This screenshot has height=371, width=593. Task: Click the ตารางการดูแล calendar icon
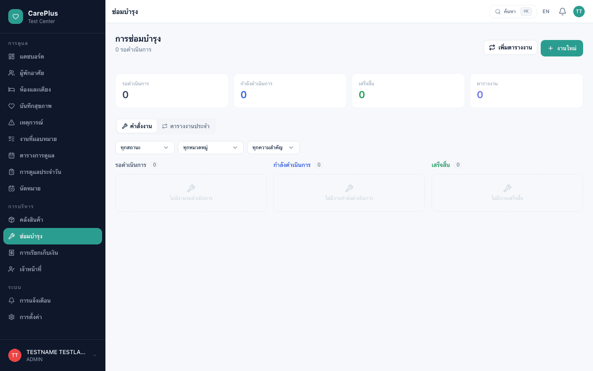(x=12, y=155)
